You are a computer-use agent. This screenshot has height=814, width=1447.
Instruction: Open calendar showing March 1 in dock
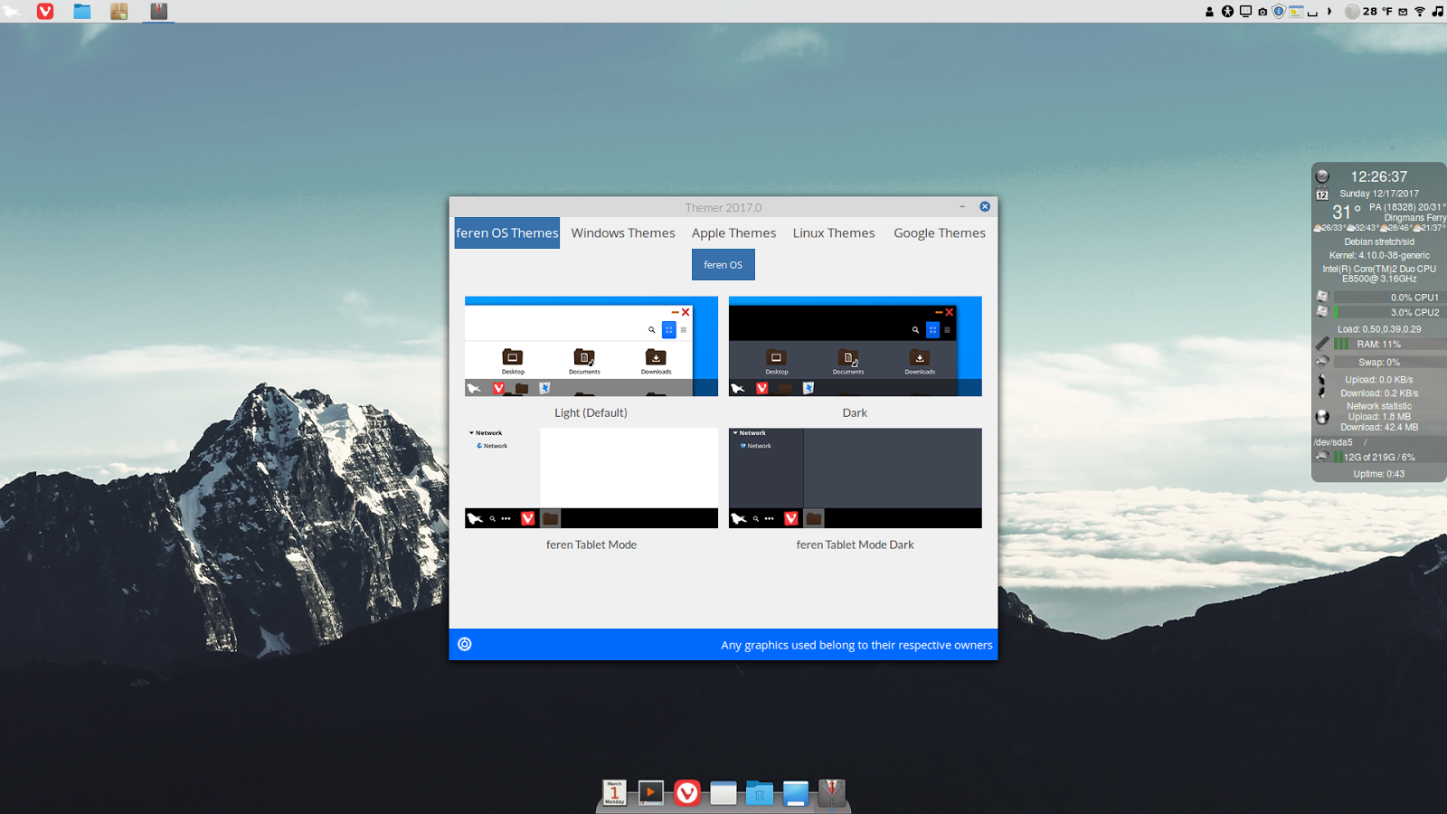coord(614,793)
